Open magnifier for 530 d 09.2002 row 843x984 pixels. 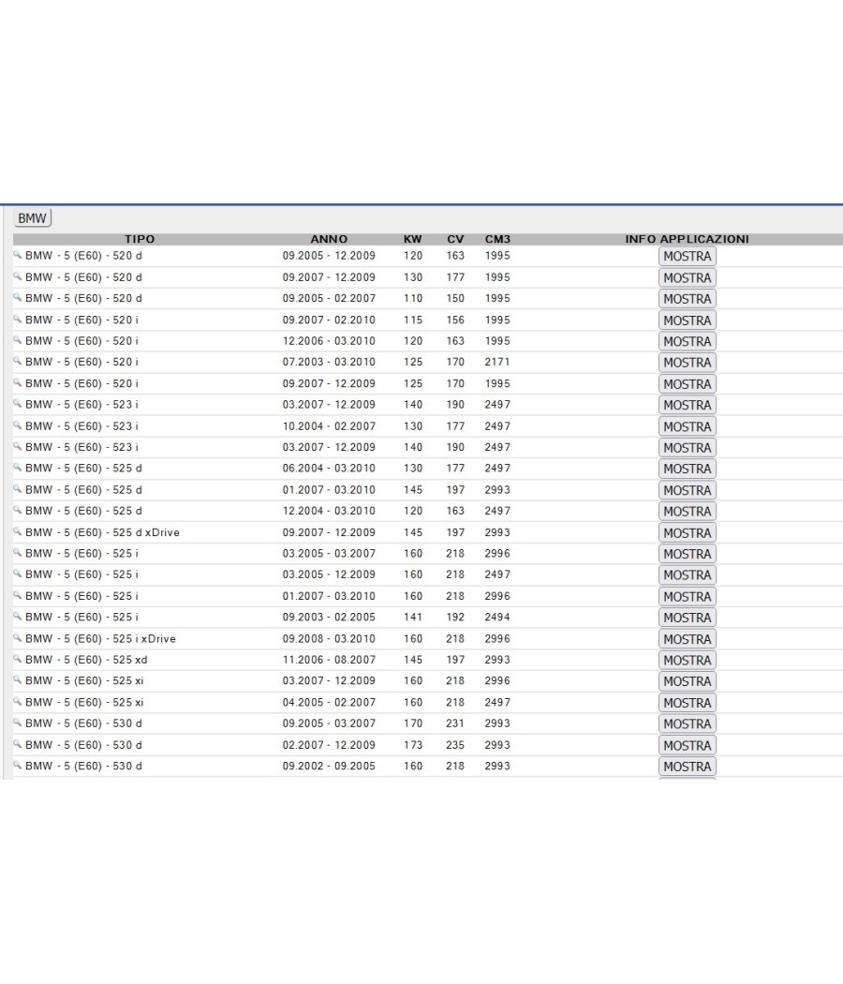(x=18, y=765)
